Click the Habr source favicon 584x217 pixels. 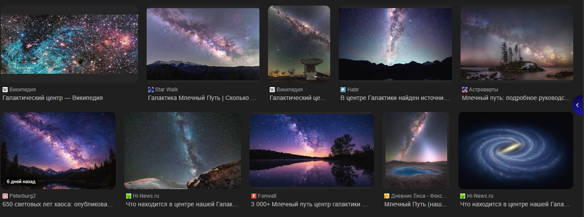[343, 90]
